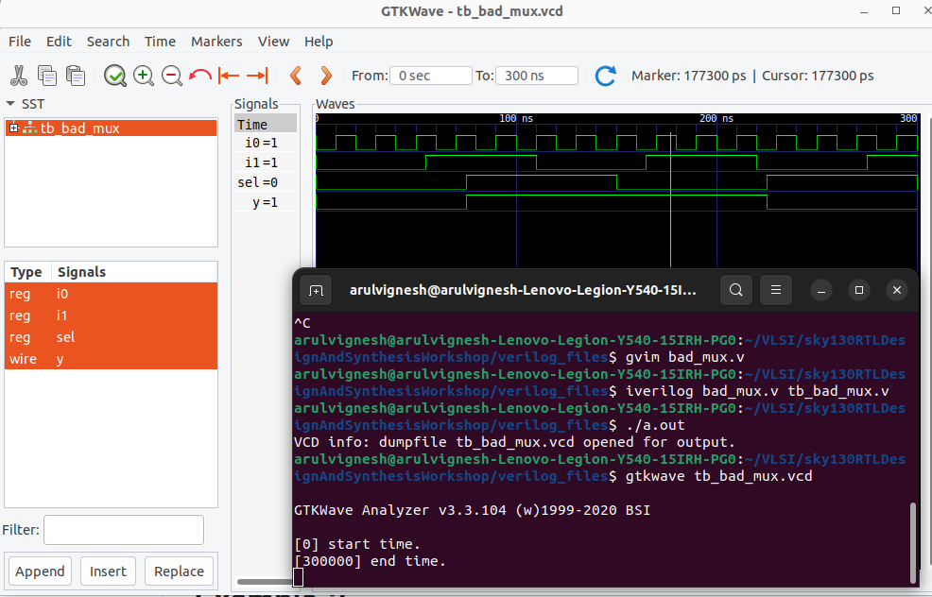Jump to start with the left-arrow icon
Viewport: 932px width, 597px height.
pyautogui.click(x=227, y=76)
